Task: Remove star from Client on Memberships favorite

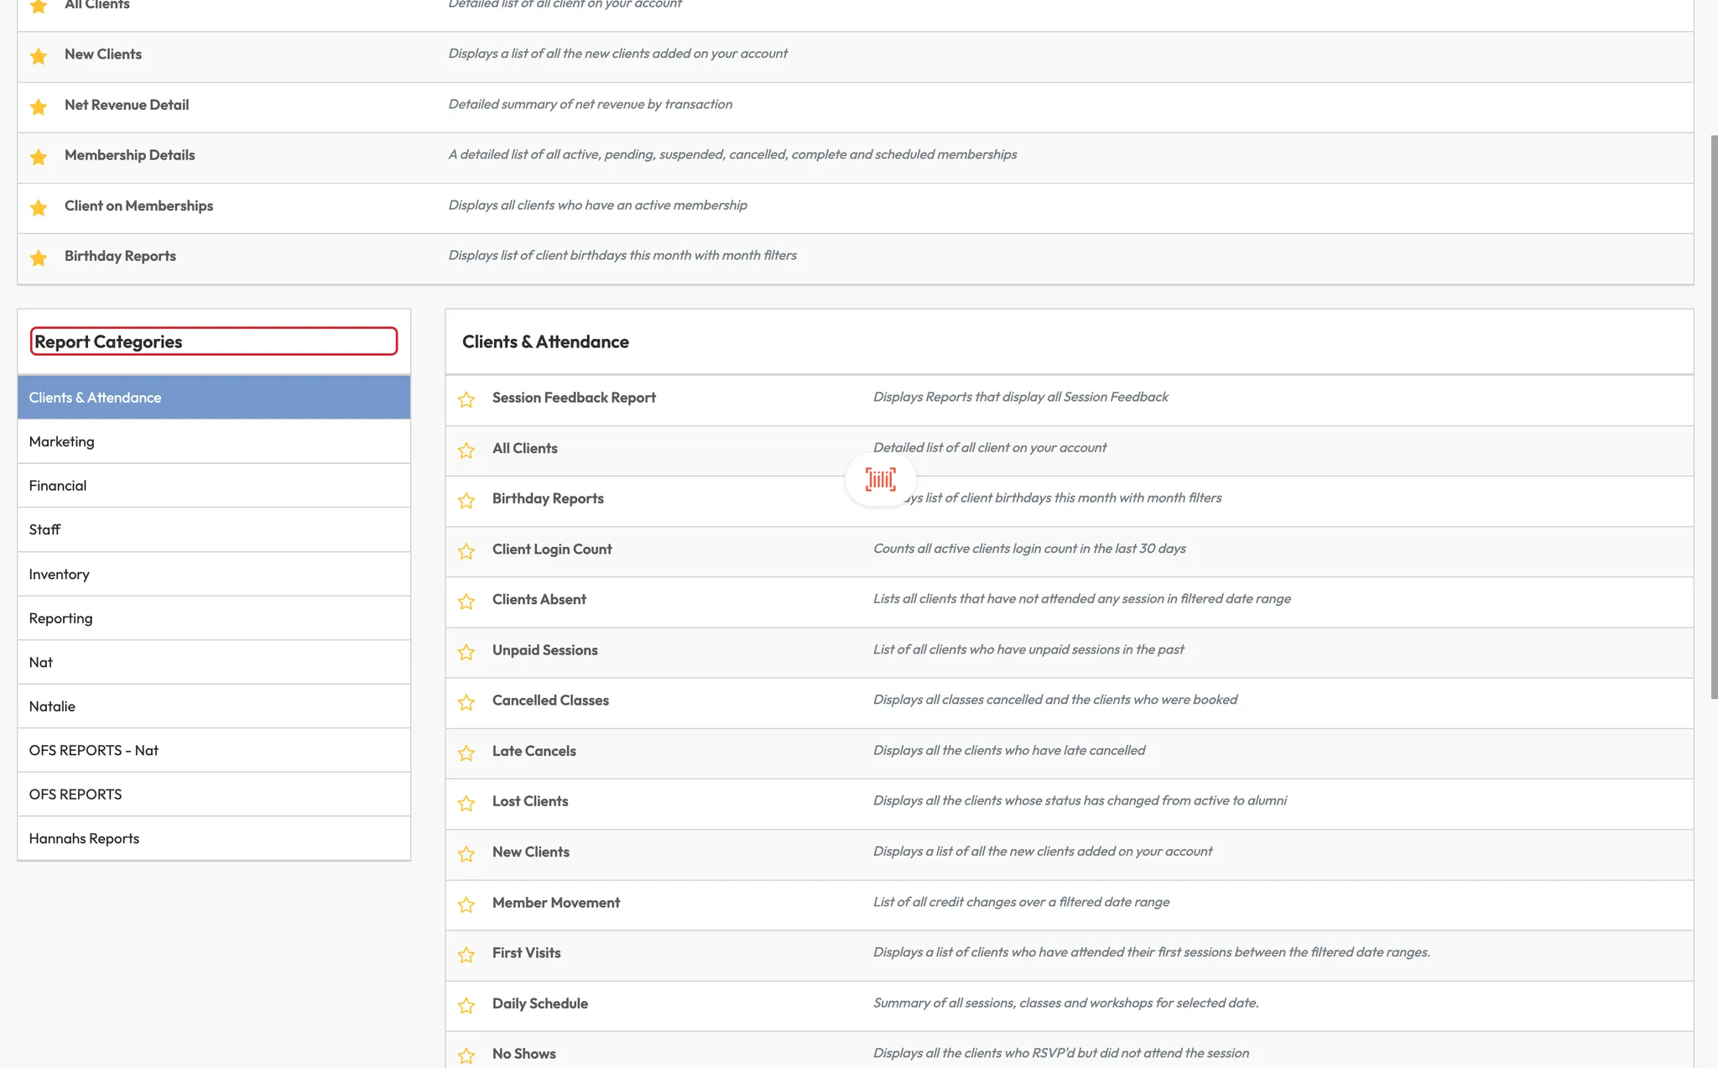Action: click(x=39, y=207)
